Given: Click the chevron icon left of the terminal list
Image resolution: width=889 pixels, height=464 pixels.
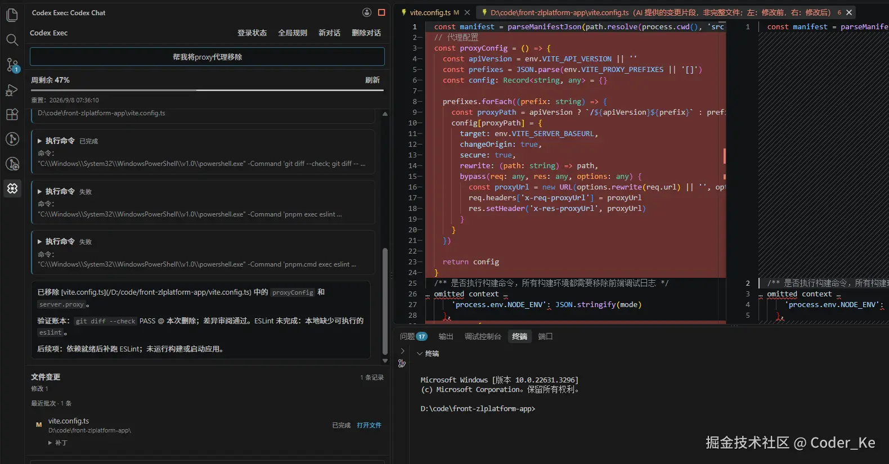Looking at the screenshot, I should [x=402, y=351].
